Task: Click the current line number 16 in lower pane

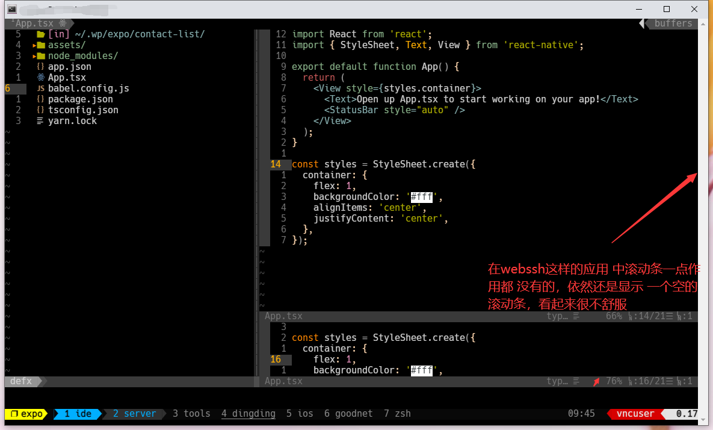Action: (276, 360)
